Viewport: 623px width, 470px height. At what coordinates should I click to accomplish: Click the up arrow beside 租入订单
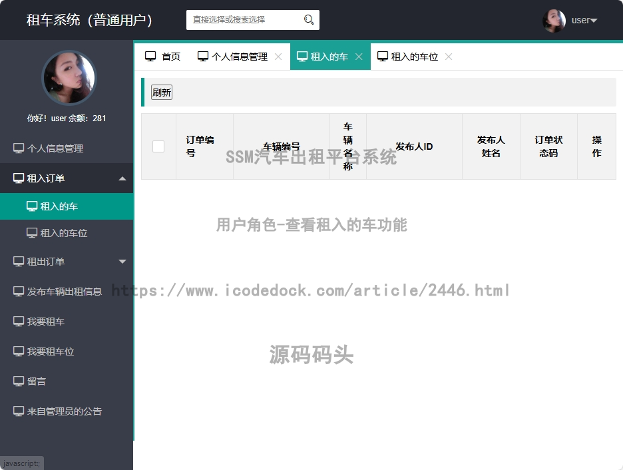point(122,179)
